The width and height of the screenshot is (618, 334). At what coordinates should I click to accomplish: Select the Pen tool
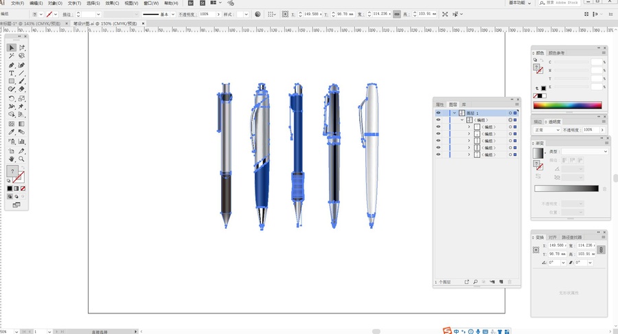[x=12, y=65]
